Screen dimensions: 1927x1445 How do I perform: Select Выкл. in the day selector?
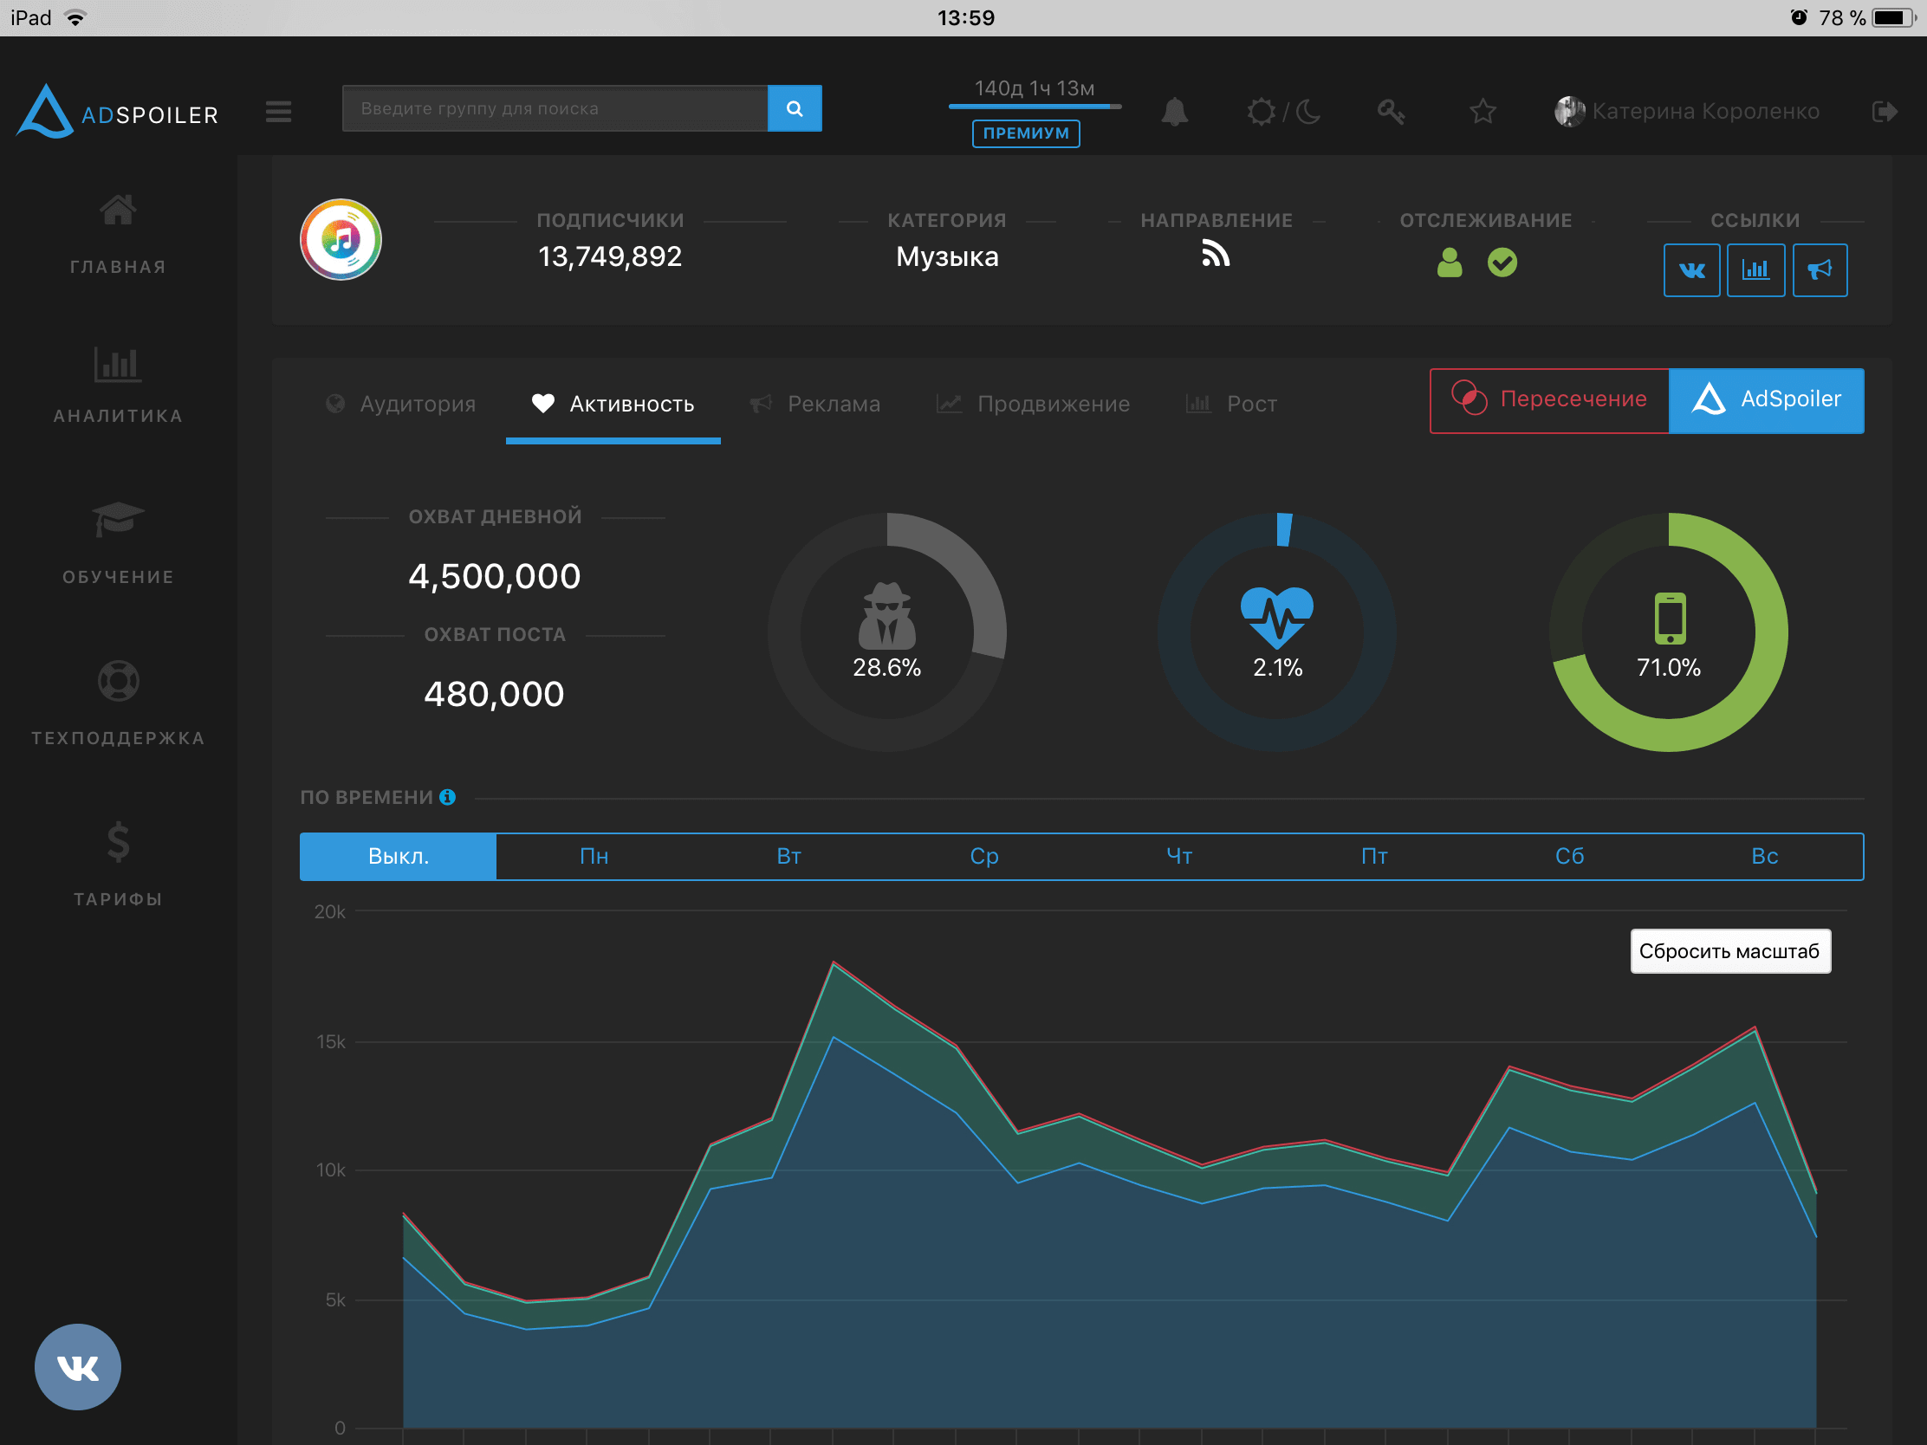click(398, 856)
